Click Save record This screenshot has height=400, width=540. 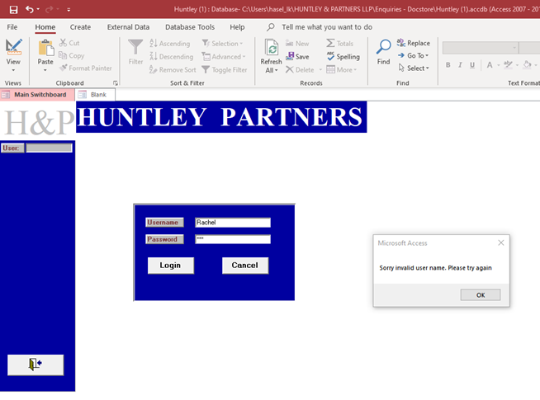[x=297, y=56]
